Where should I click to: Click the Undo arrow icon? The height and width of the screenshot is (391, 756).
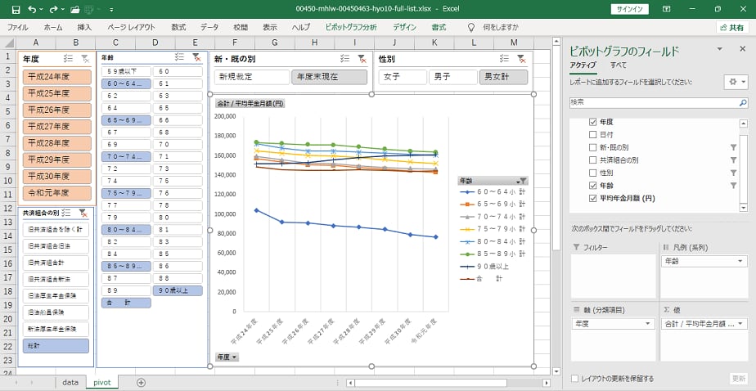[x=31, y=9]
